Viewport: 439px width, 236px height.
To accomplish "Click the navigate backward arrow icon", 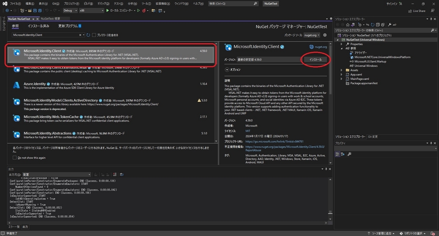I will [x=7, y=11].
